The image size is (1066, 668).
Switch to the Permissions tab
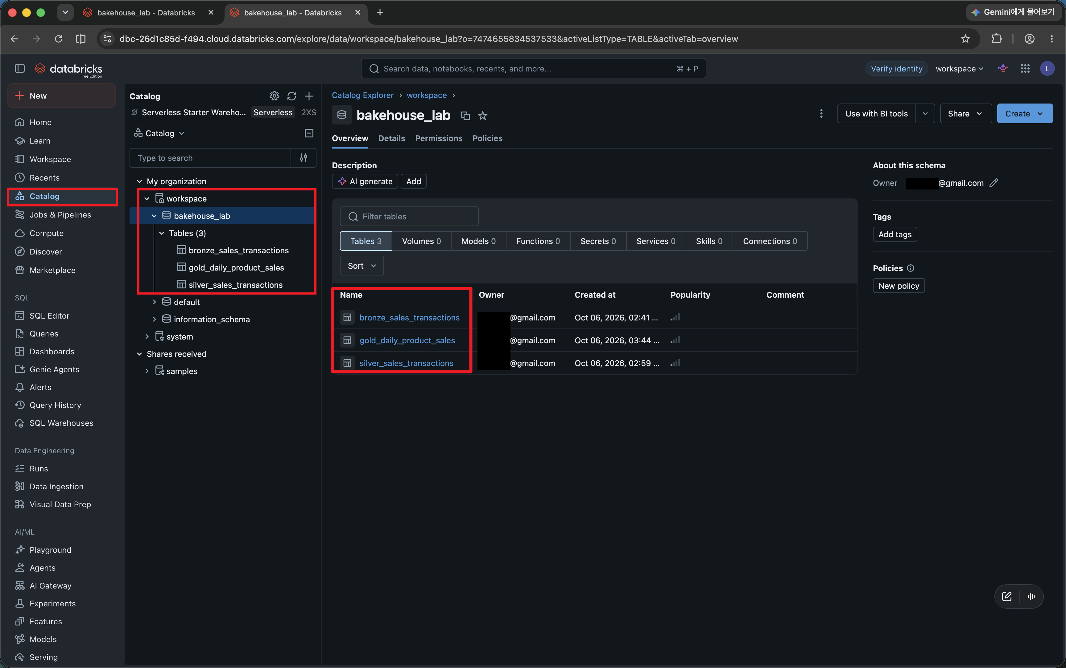click(439, 138)
